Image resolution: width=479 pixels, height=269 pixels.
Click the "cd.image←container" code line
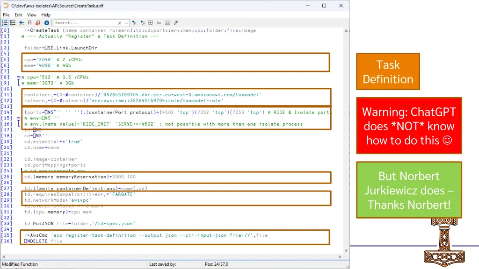(51, 159)
